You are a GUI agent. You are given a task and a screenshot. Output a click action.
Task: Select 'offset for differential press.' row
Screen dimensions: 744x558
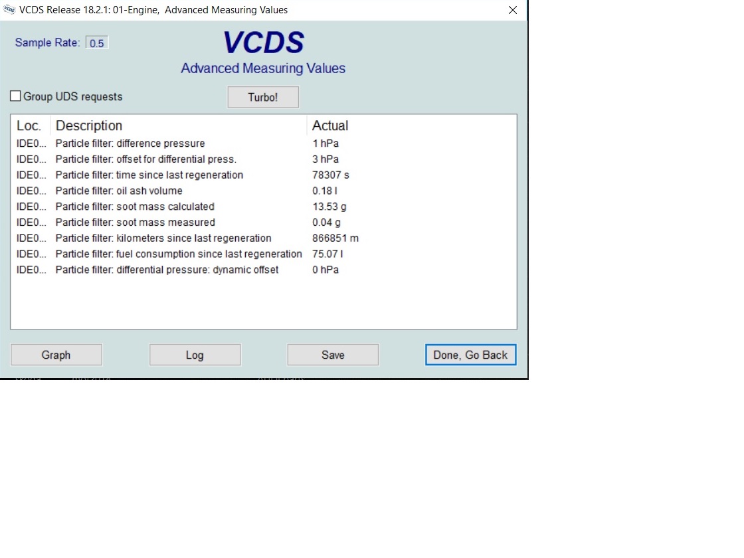[x=263, y=159]
